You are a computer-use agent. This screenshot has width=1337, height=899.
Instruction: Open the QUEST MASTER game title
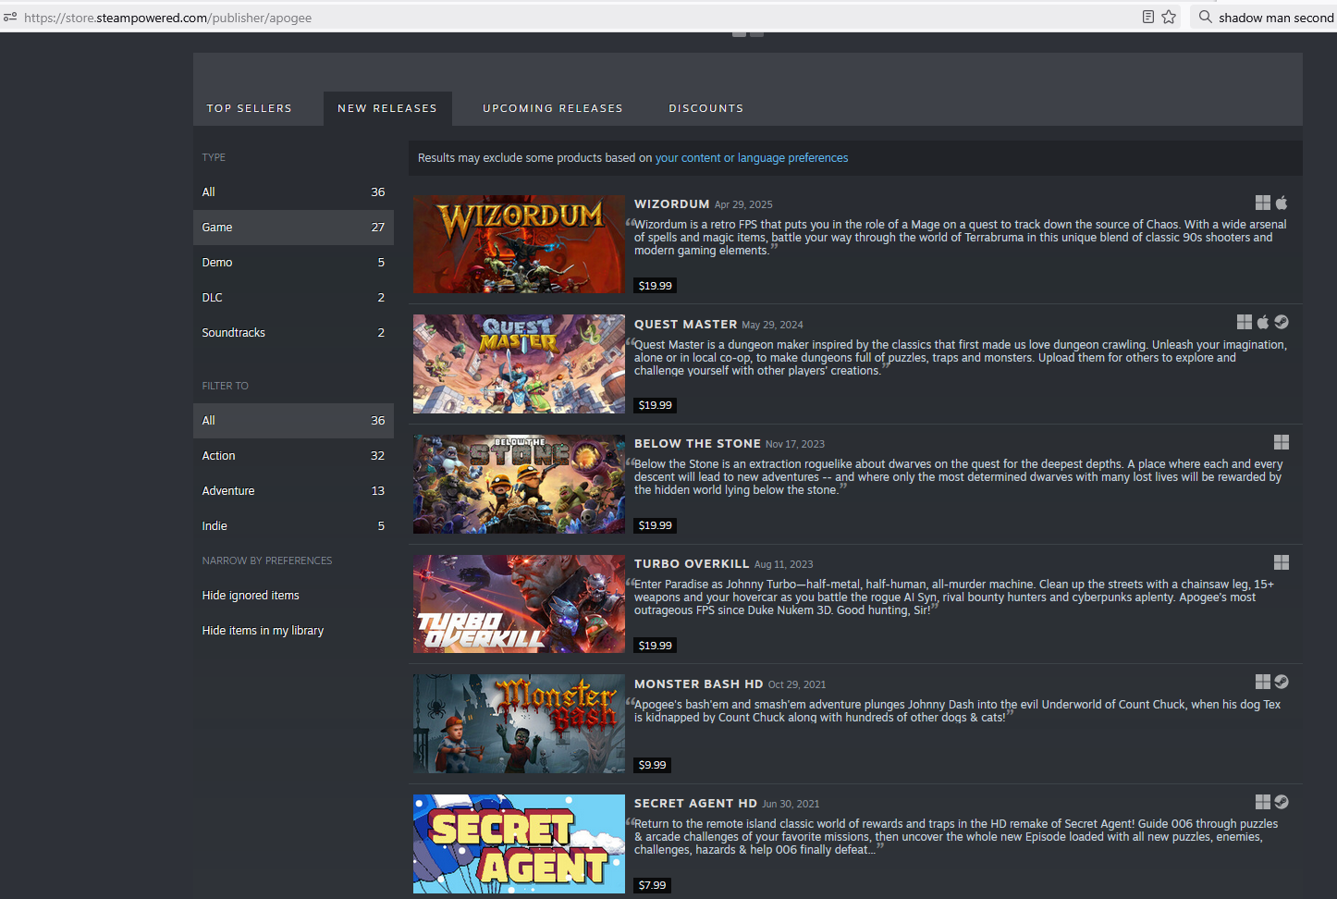click(x=686, y=325)
